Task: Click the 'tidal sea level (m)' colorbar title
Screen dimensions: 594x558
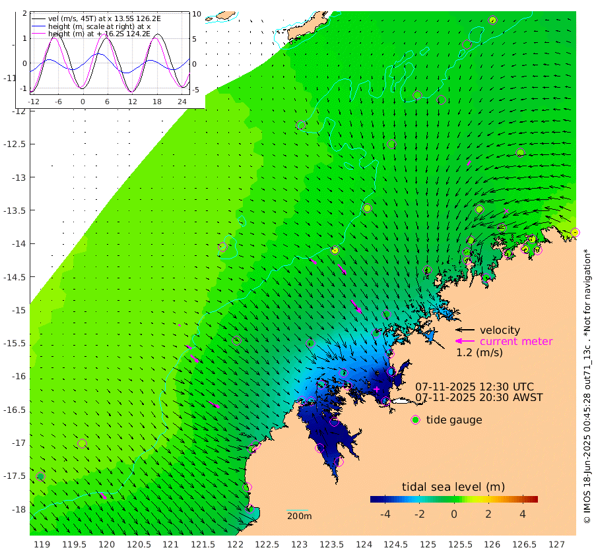Action: 453,487
